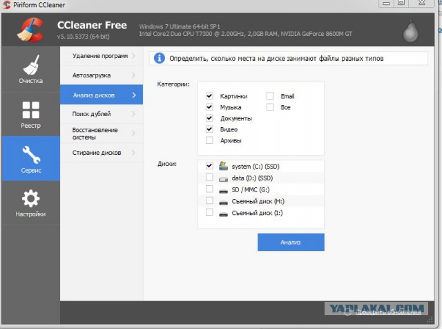Uncheck the Документы category
Image resolution: width=442 pixels, height=329 pixels.
coord(209,118)
